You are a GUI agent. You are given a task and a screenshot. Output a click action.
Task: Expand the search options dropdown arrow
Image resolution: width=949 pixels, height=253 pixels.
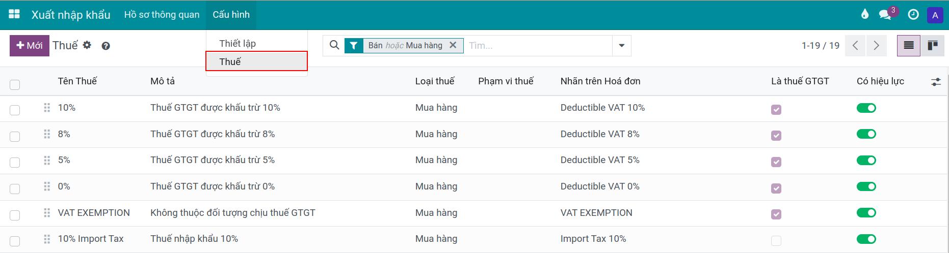pyautogui.click(x=621, y=46)
